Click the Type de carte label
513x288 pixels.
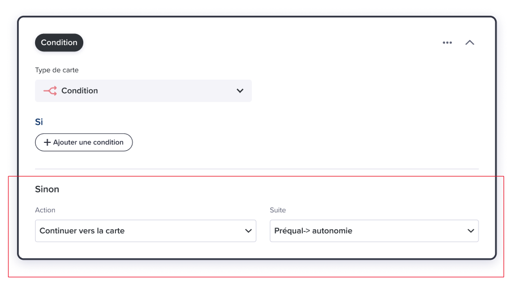(57, 70)
